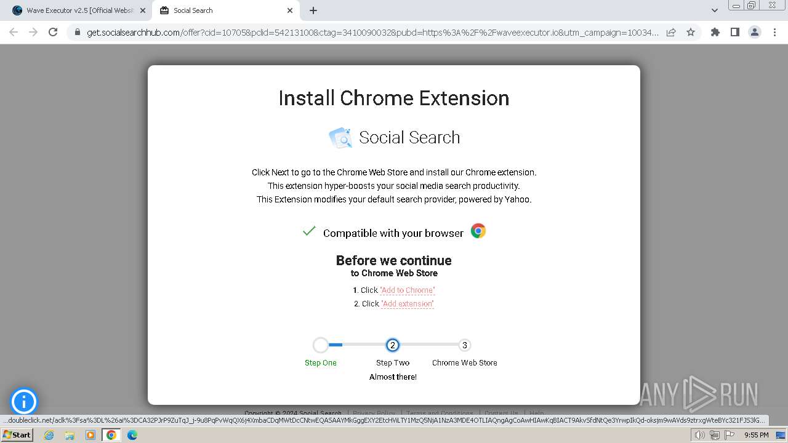788x443 pixels.
Task: Click the browser forward arrow
Action: coord(33,32)
